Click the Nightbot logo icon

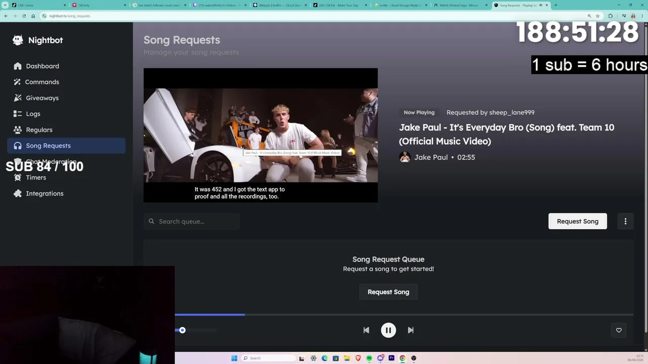(18, 40)
